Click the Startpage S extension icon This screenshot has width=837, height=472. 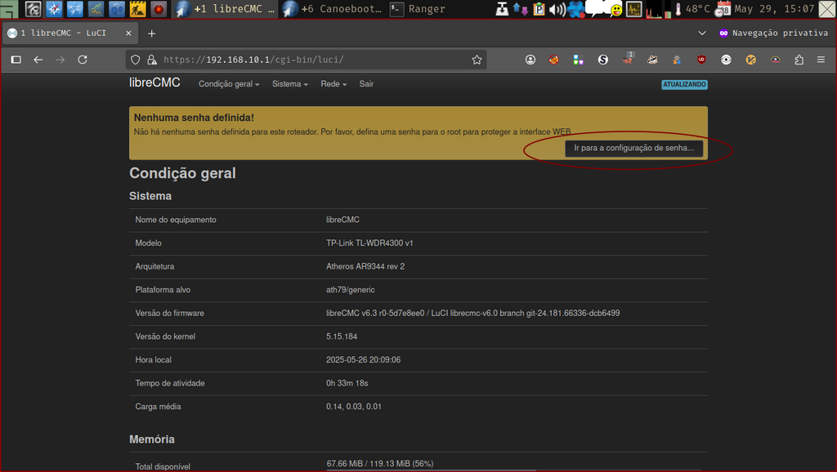pos(602,60)
